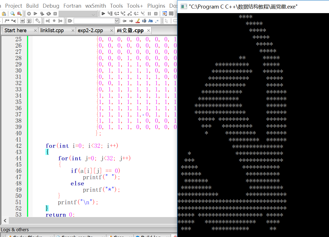Screen dimensions: 329x237
Task: Click the Find magnifier icon
Action: [13, 14]
